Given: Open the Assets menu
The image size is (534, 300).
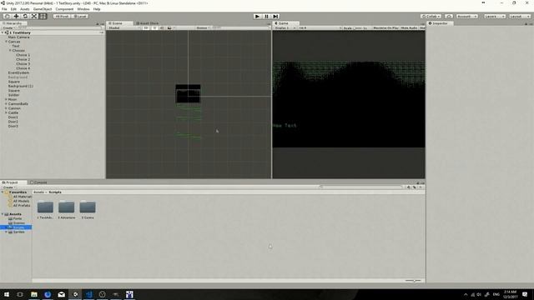Looking at the screenshot, I should coord(25,9).
